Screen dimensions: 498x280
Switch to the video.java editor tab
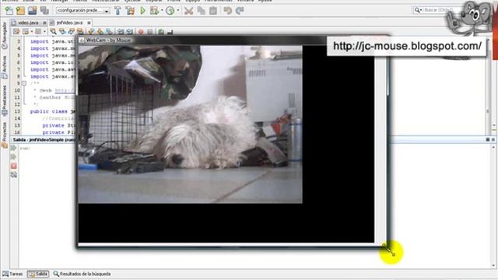click(x=28, y=23)
